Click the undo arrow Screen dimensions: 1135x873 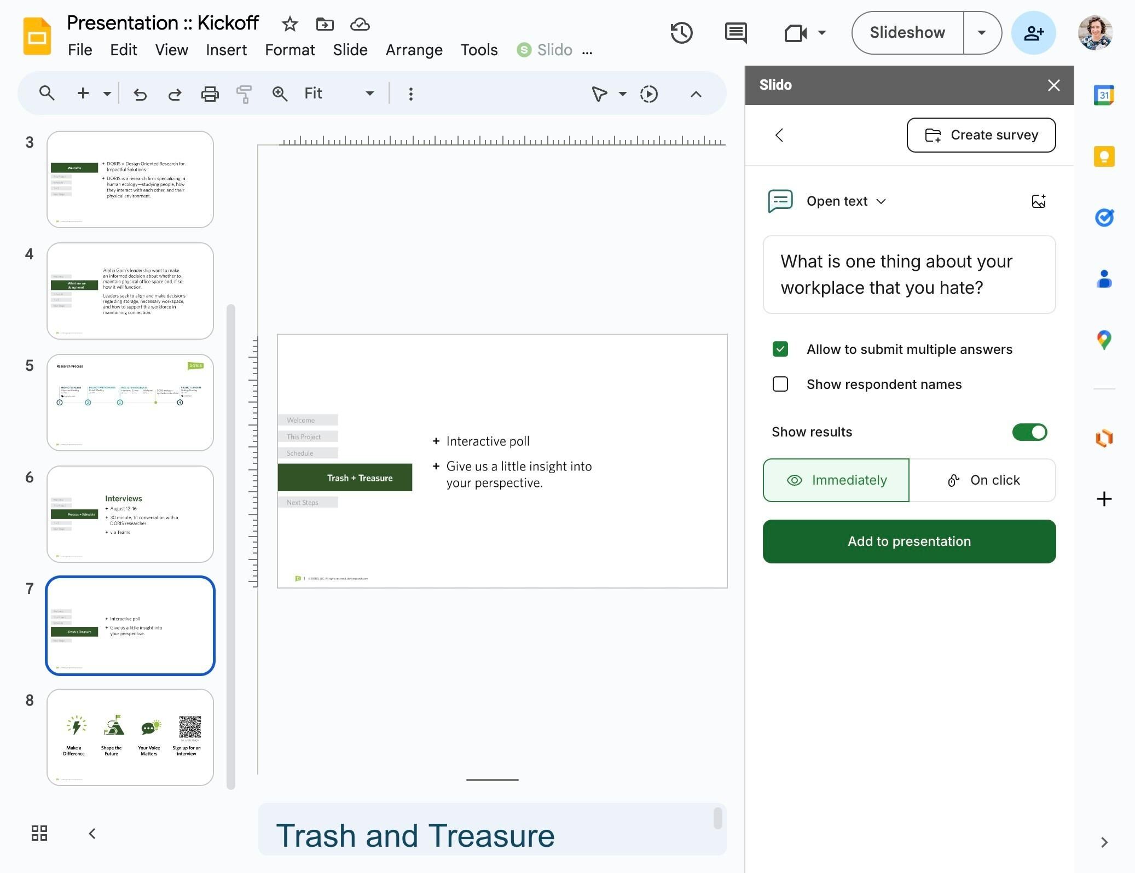[140, 94]
